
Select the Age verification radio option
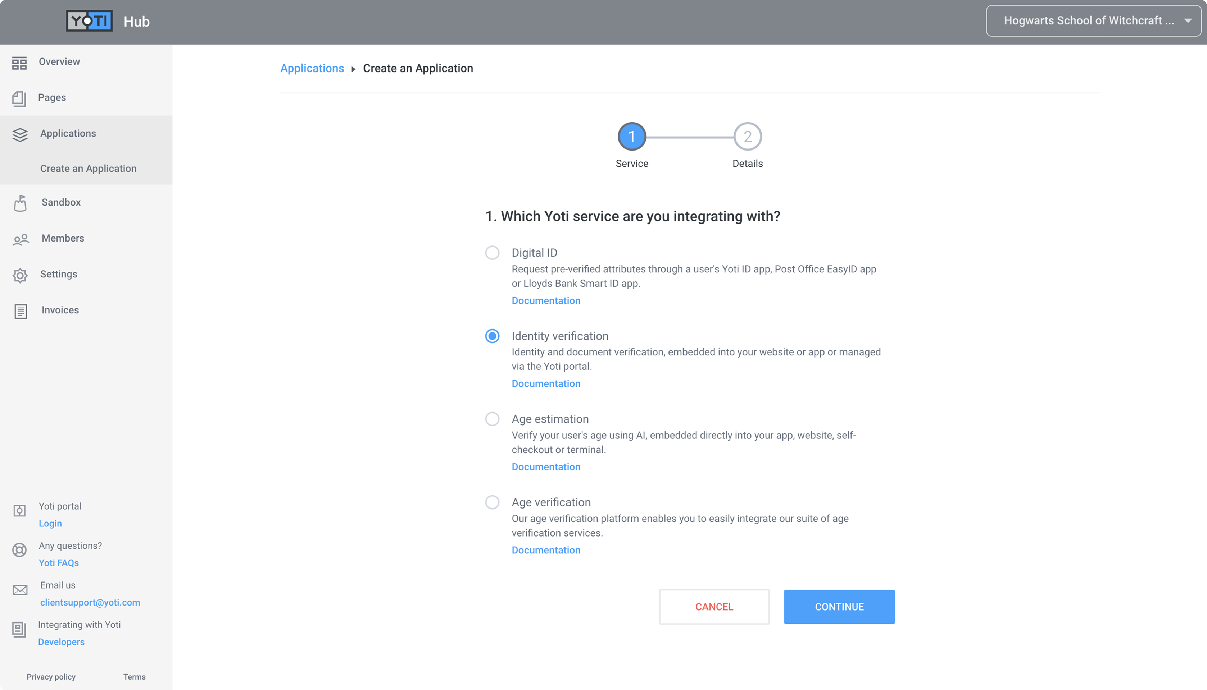pyautogui.click(x=492, y=502)
